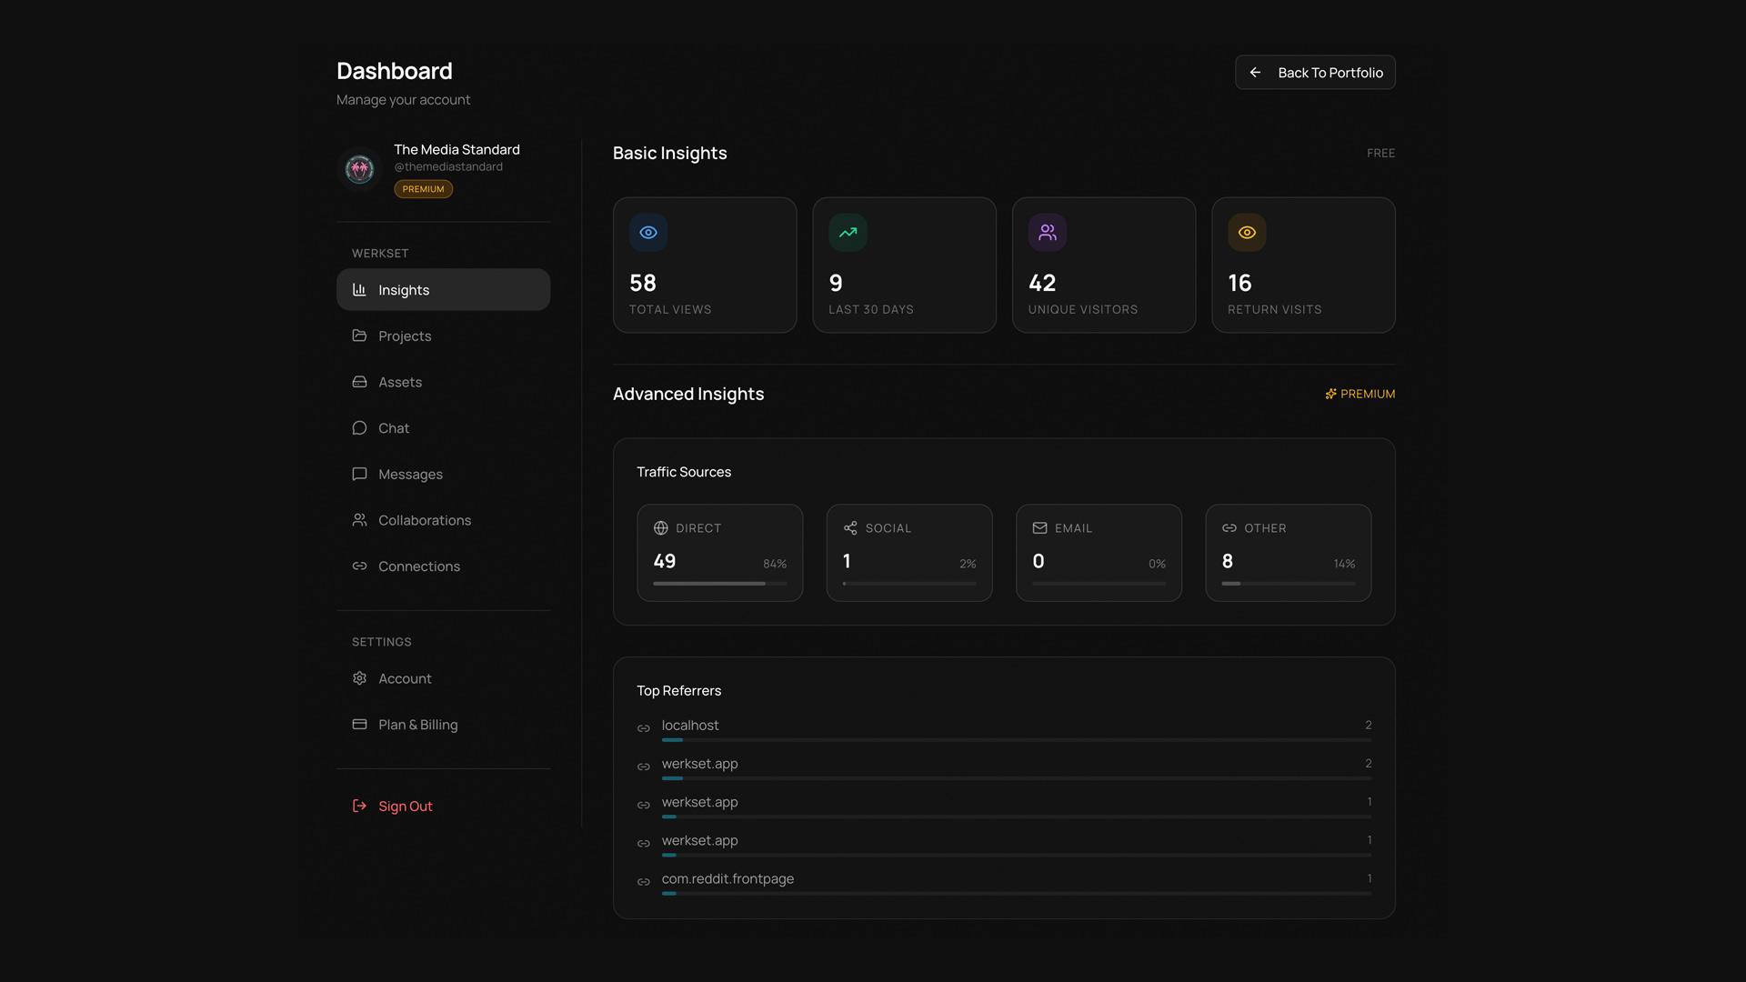Image resolution: width=1746 pixels, height=982 pixels.
Task: Open Account settings
Action: point(405,678)
